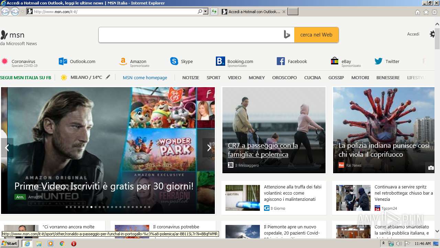This screenshot has height=248, width=440.
Task: Open the CUCINA menu section
Action: (312, 78)
